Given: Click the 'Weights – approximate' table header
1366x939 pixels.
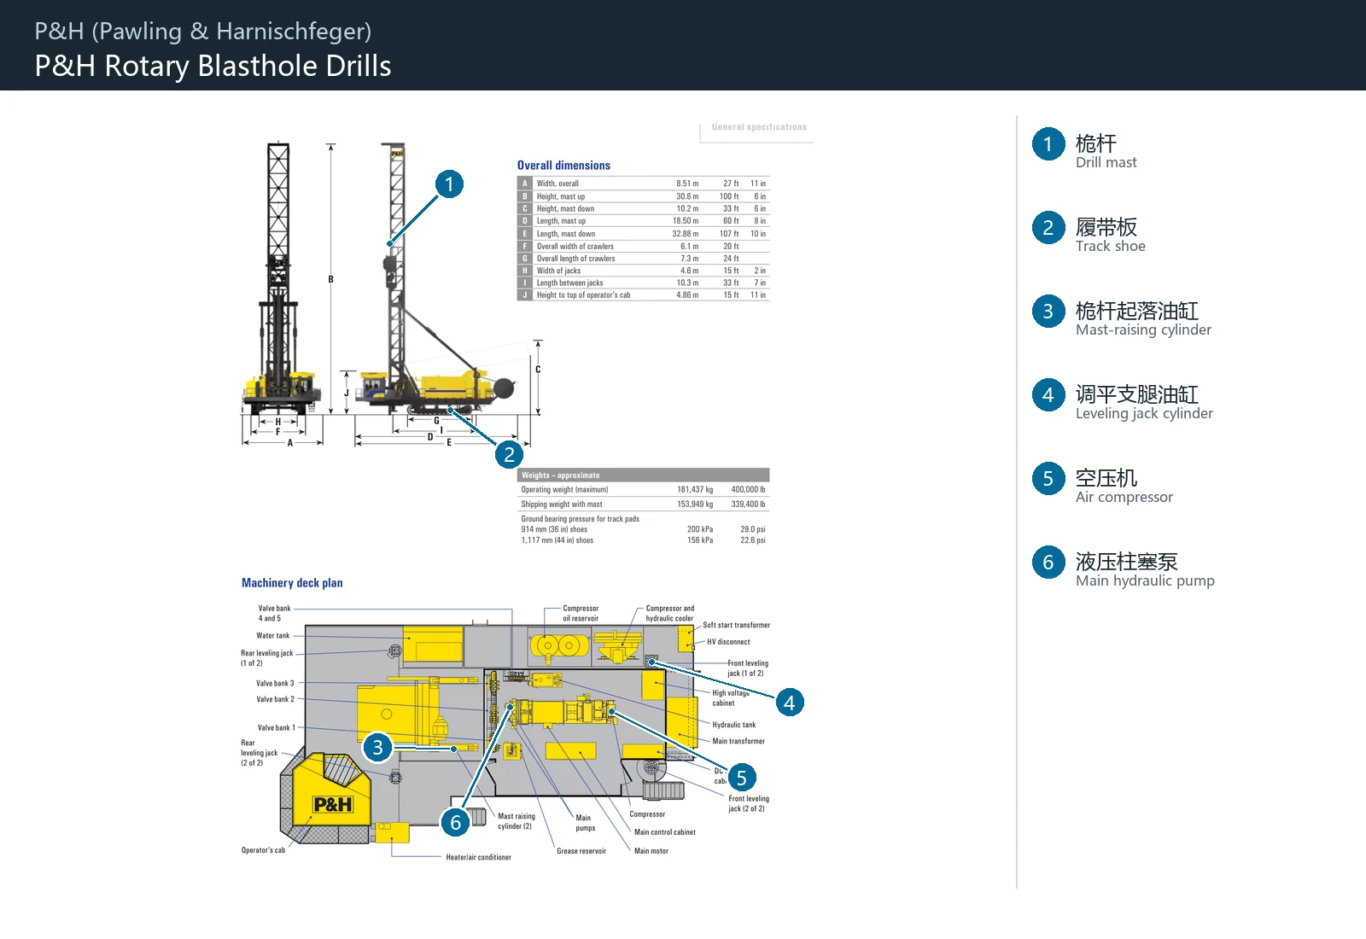Looking at the screenshot, I should (561, 475).
